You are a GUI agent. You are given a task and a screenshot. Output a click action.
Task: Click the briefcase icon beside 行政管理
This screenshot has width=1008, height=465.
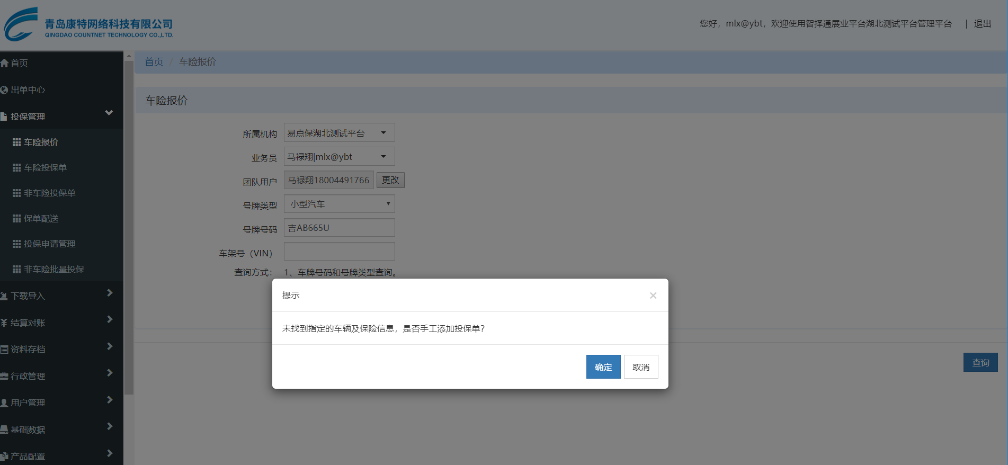4,376
